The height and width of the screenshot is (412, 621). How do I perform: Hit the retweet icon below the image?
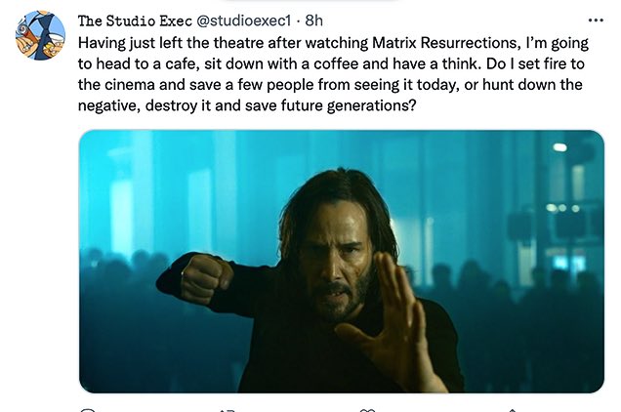(225, 409)
